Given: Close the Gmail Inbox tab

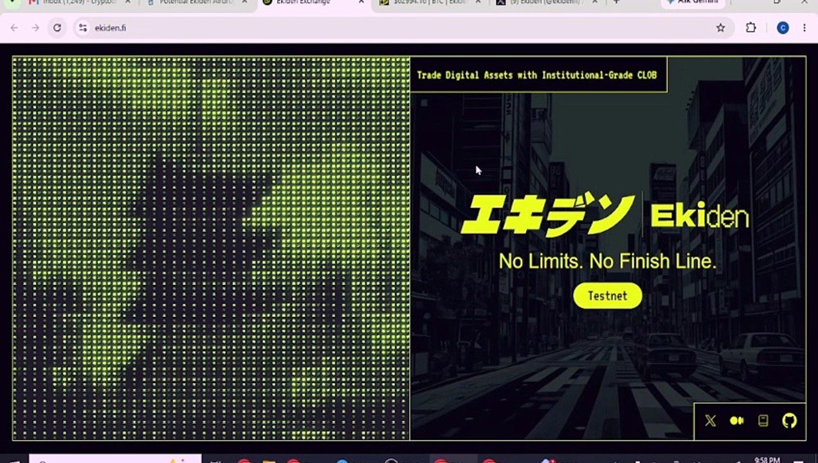Looking at the screenshot, I should click(127, 3).
